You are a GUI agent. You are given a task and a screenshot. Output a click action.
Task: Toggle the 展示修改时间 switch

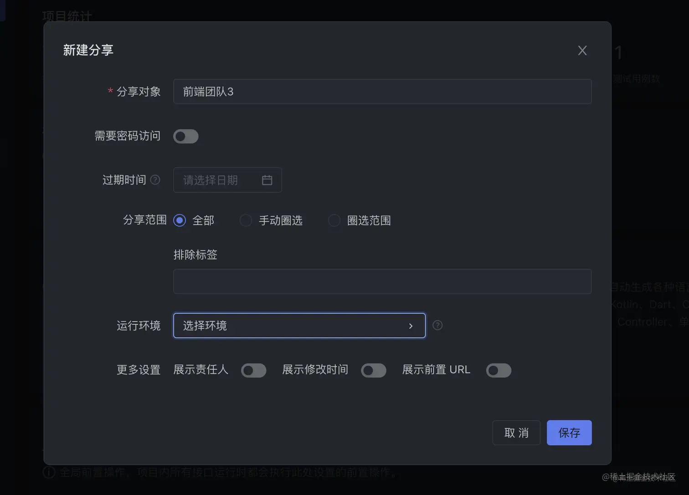point(374,370)
